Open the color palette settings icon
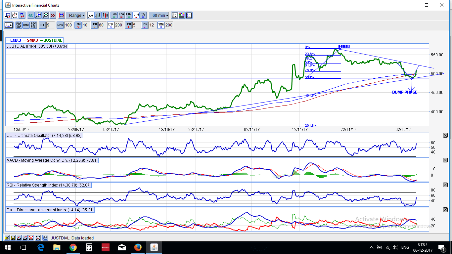The height and width of the screenshot is (254, 452). point(182,16)
